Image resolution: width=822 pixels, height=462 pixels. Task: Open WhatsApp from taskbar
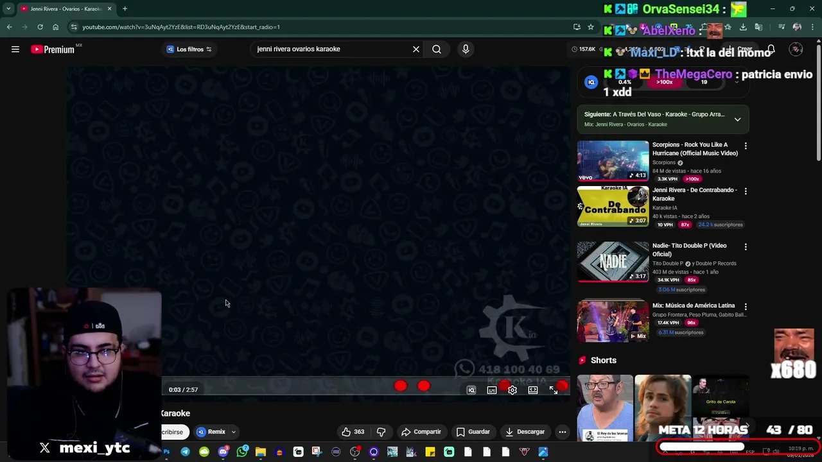[241, 452]
